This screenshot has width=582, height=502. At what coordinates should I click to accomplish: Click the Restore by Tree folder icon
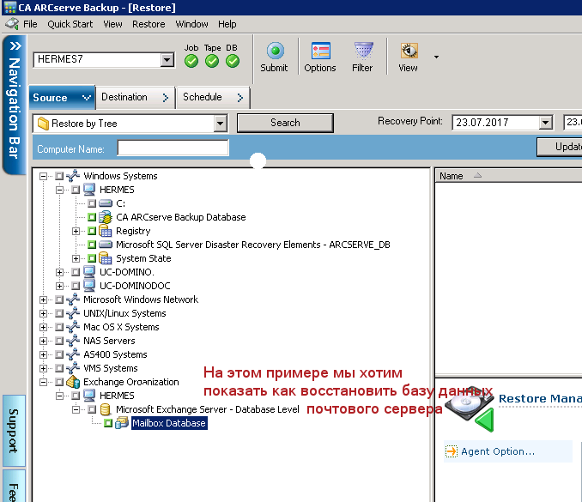click(x=43, y=124)
